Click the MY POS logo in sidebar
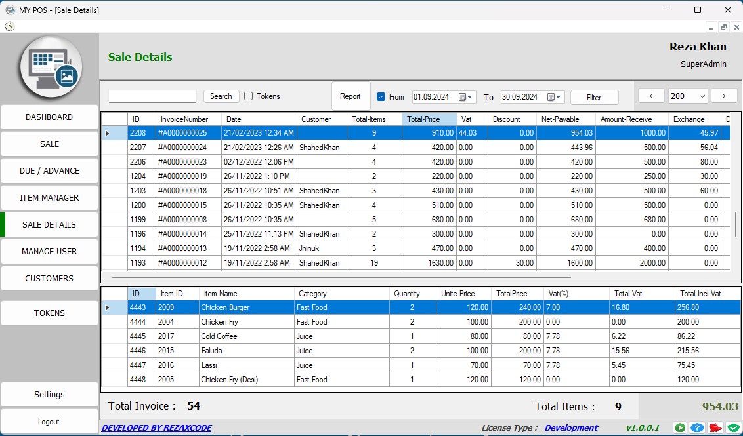Image resolution: width=743 pixels, height=436 pixels. (50, 68)
